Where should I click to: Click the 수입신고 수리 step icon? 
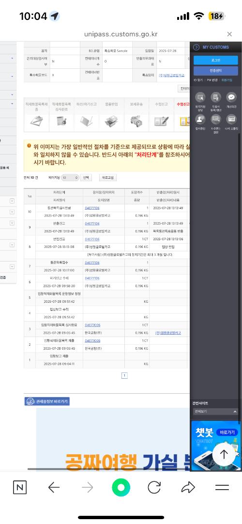(x=184, y=121)
